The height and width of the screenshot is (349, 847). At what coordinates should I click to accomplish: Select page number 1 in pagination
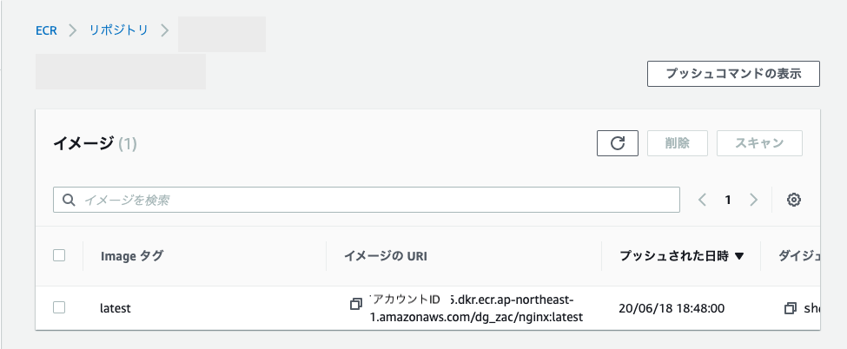[x=728, y=200]
